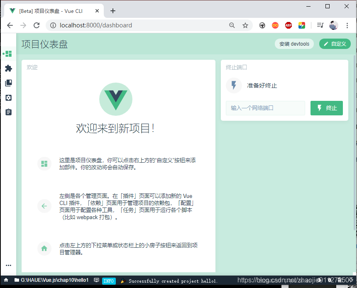Click the page vertical scrollbar
This screenshot has height=288, width=357.
pos(354,142)
